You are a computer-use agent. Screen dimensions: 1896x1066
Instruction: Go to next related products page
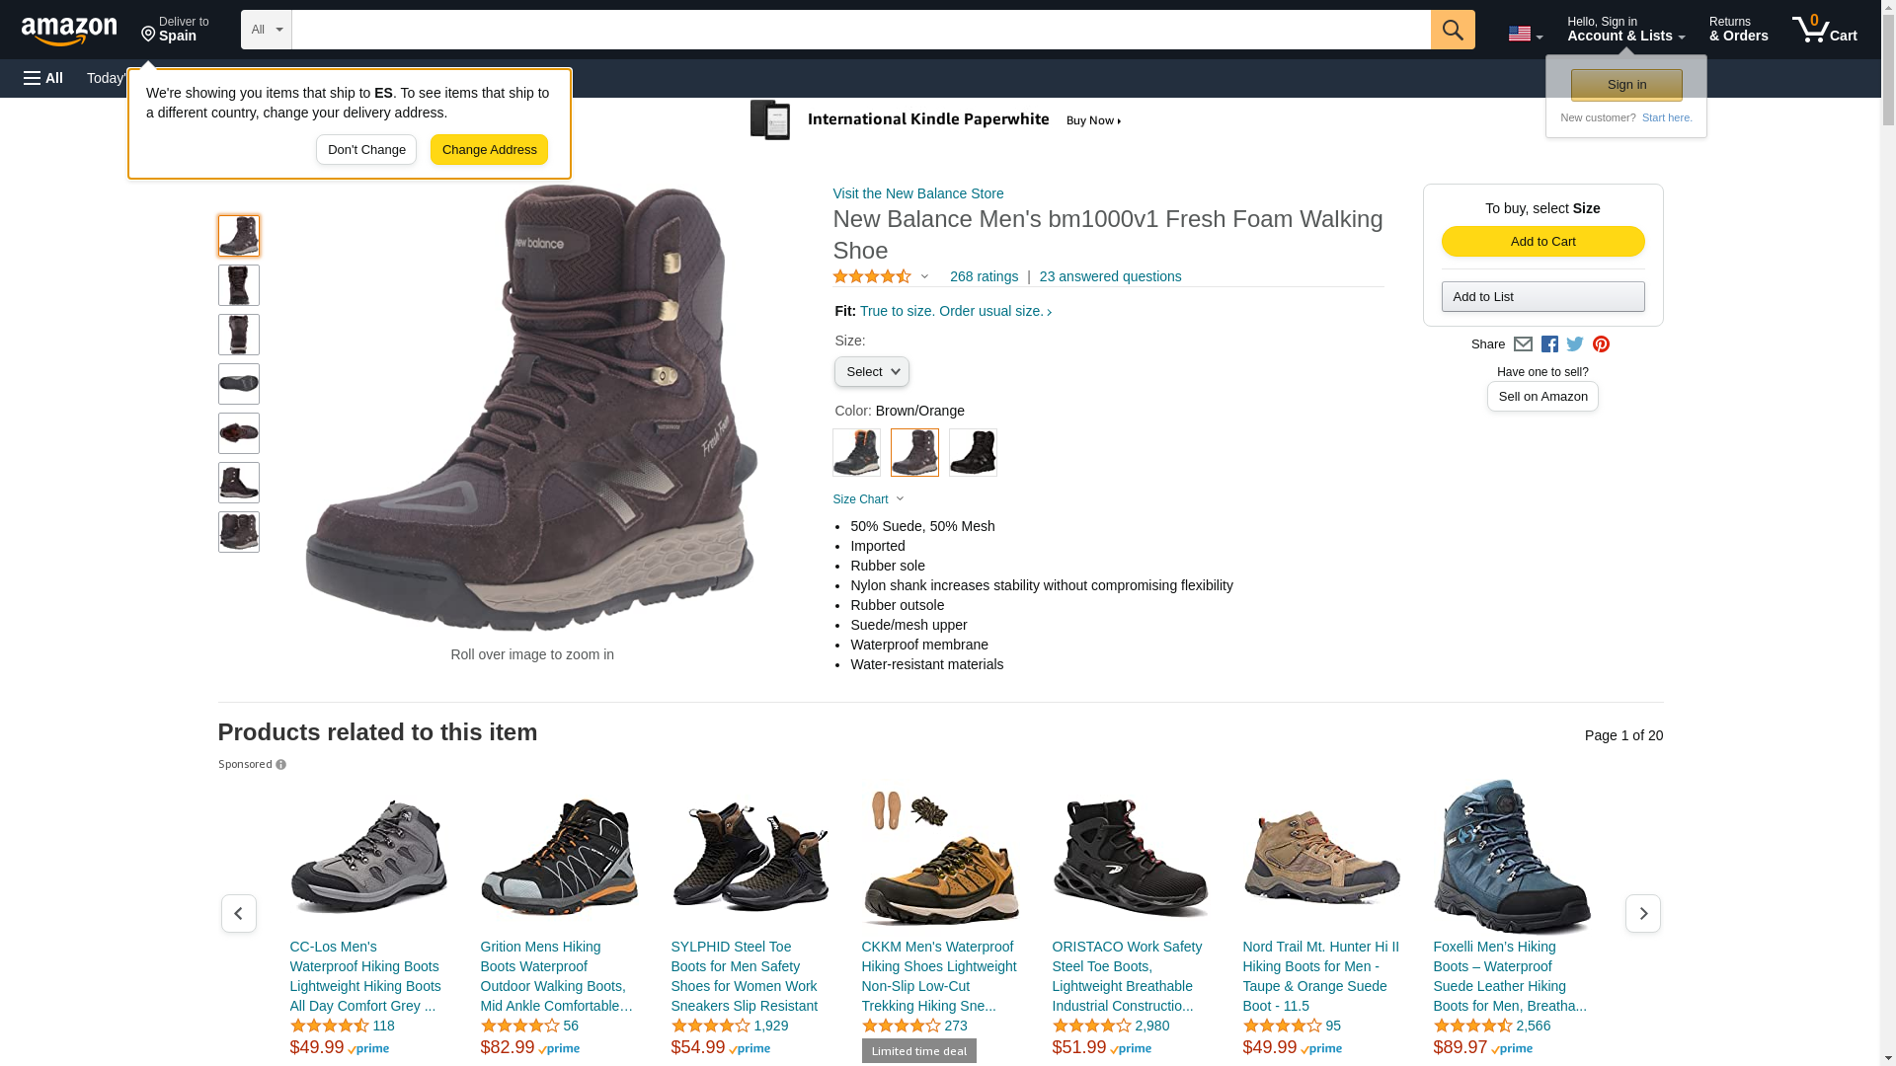coord(1642,914)
